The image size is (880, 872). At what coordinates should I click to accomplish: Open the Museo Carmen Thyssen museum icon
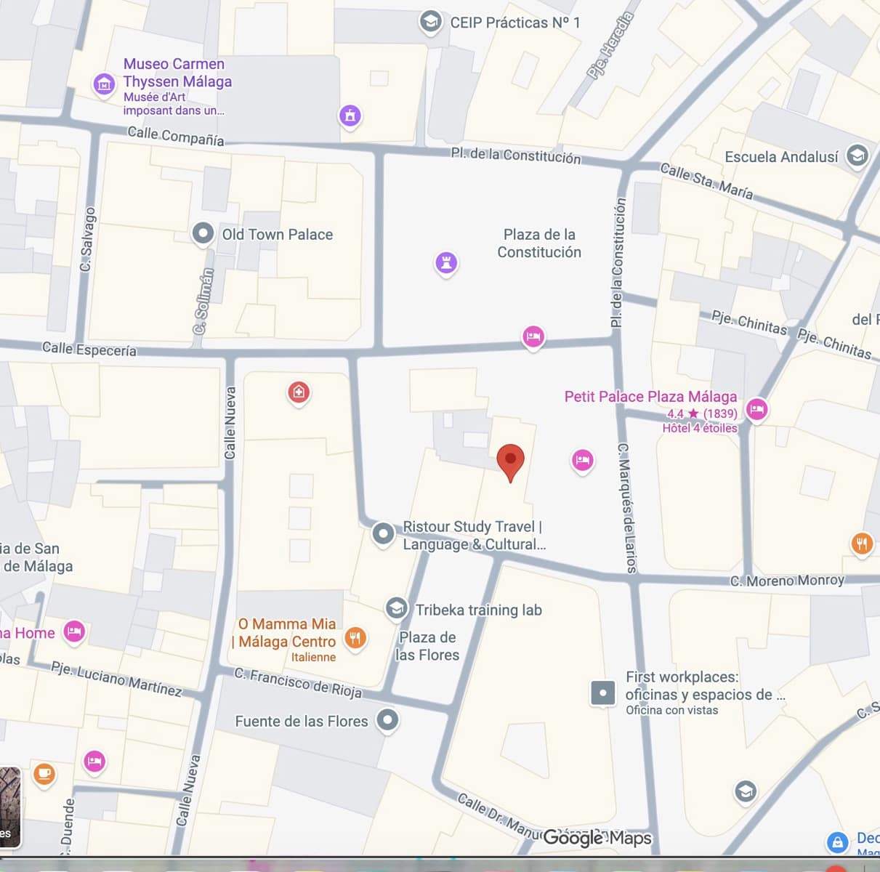(x=104, y=84)
